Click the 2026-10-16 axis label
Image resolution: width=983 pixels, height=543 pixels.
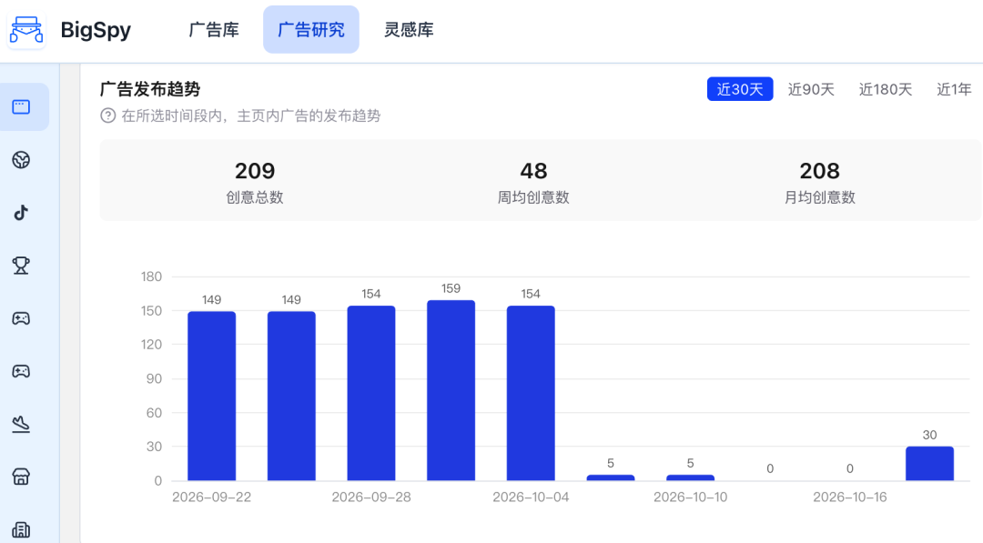849,498
